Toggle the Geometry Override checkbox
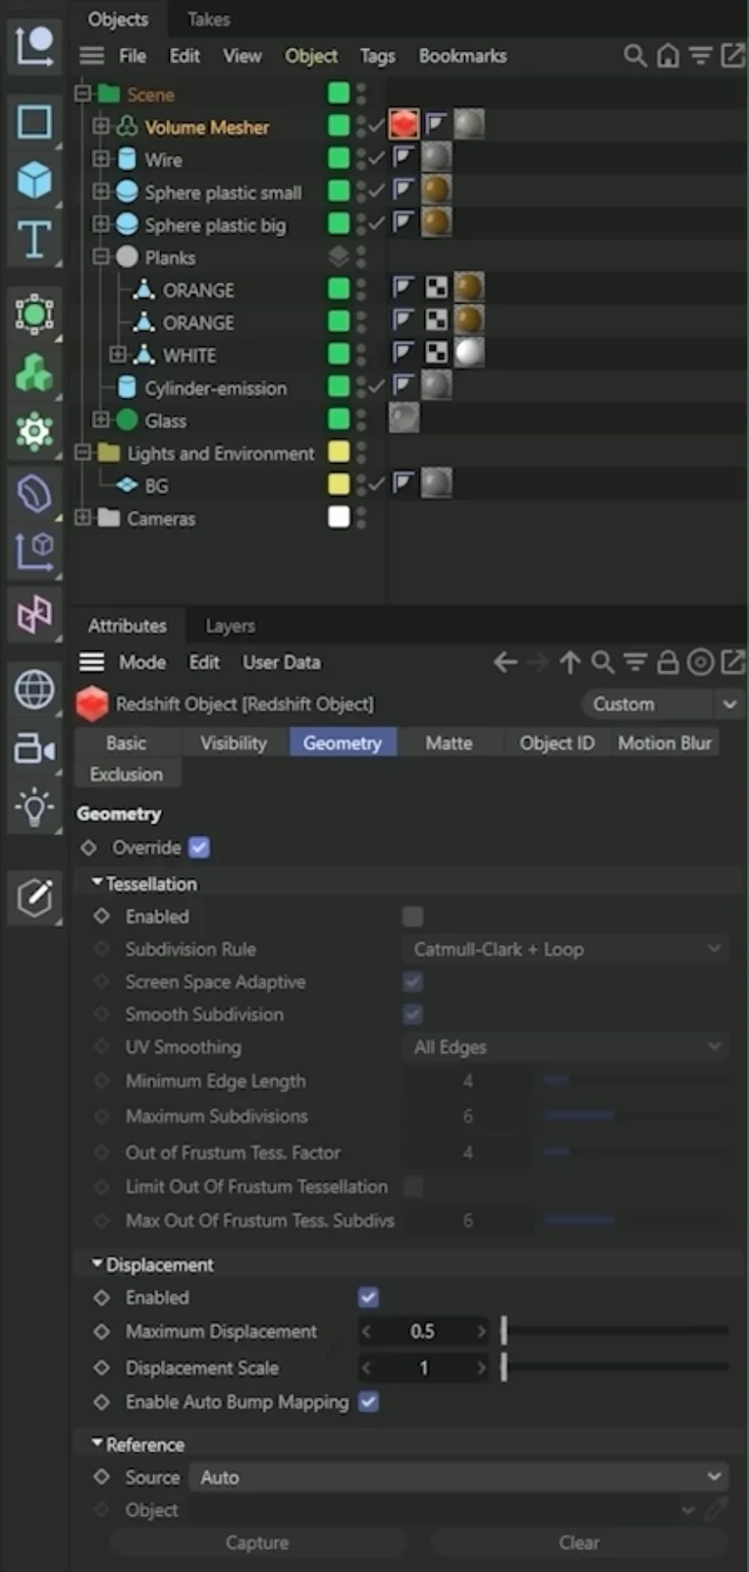749x1572 pixels. point(199,847)
